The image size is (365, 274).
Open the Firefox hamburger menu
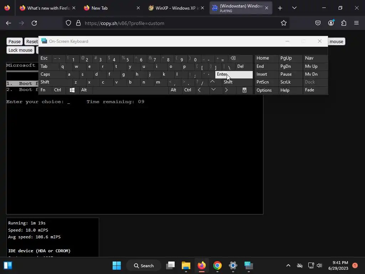pos(356,23)
